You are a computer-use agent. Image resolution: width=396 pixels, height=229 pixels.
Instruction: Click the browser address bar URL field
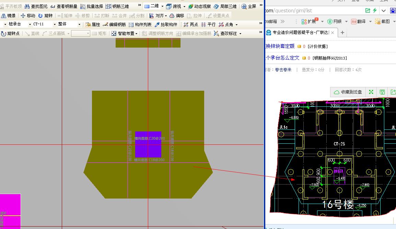click(313, 11)
